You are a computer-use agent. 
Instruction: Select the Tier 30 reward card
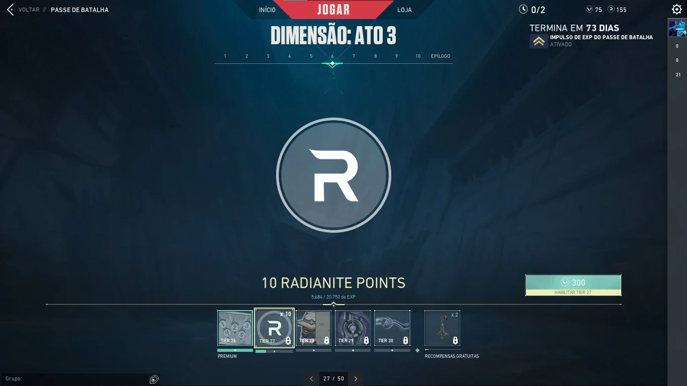tap(392, 328)
